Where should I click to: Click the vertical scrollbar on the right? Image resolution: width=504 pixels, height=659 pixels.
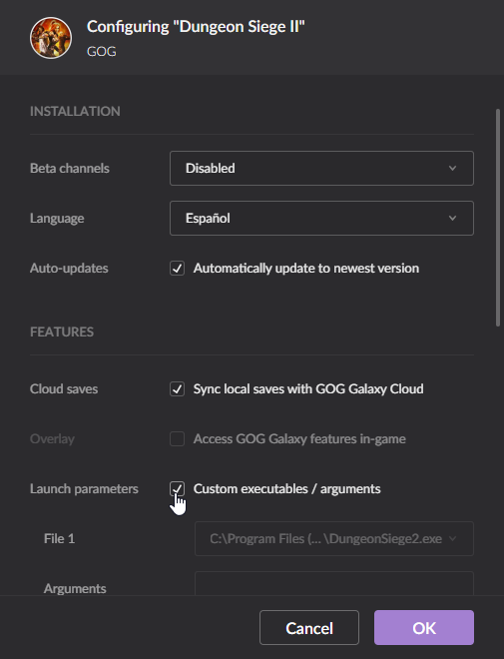coord(498,218)
